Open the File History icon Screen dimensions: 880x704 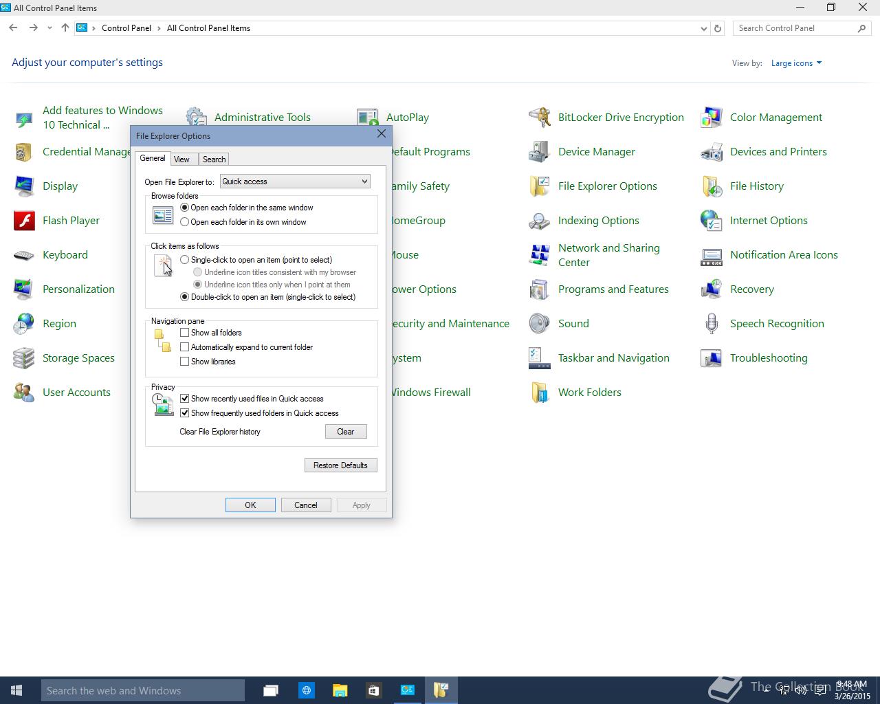coord(711,186)
